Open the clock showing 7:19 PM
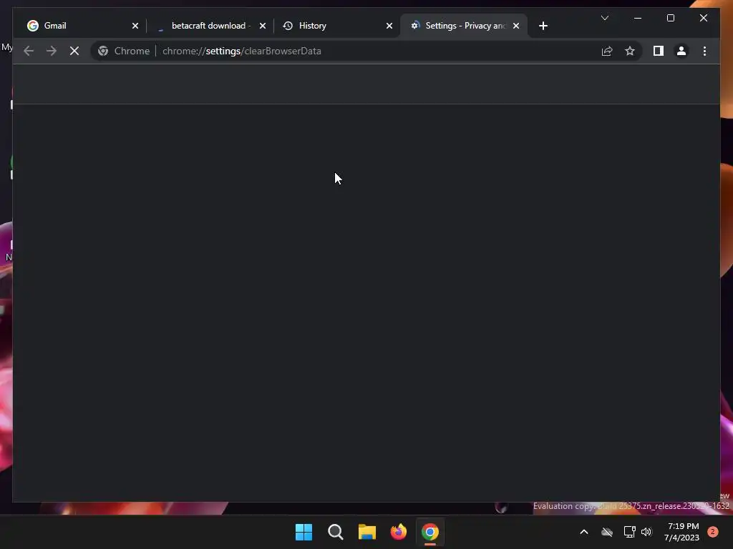The image size is (733, 549). pyautogui.click(x=681, y=532)
